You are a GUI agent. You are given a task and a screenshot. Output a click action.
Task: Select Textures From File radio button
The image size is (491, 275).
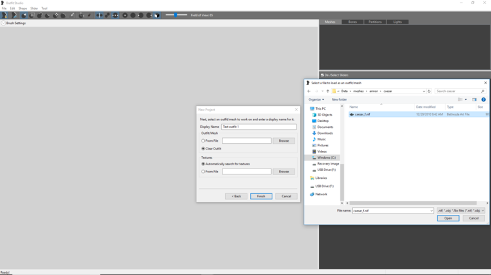click(x=203, y=172)
